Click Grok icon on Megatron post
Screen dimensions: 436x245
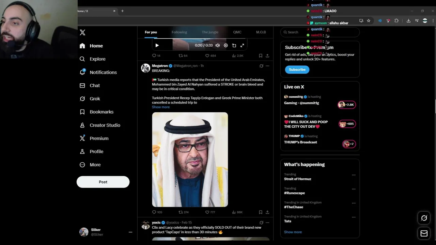point(261,66)
